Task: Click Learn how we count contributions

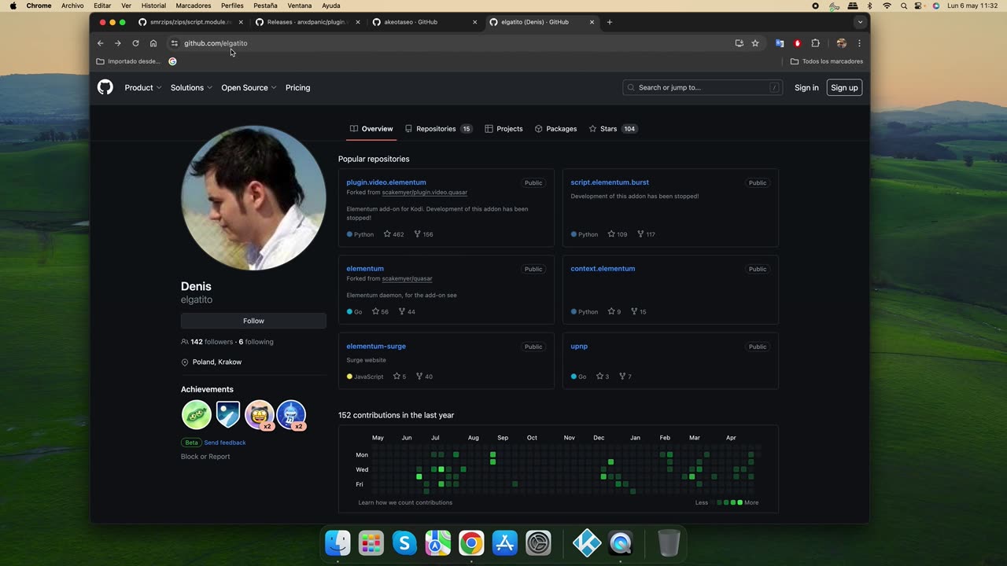Action: pyautogui.click(x=405, y=502)
